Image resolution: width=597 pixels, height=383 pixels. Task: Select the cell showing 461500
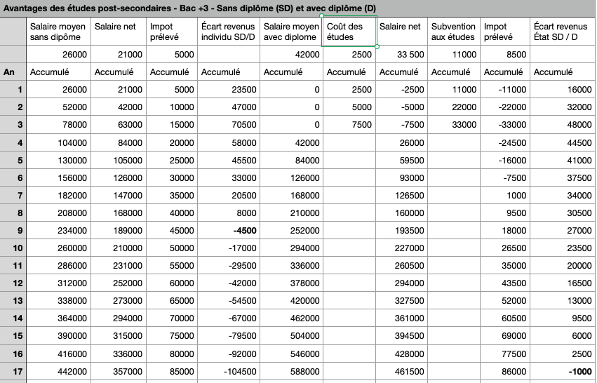pos(401,370)
